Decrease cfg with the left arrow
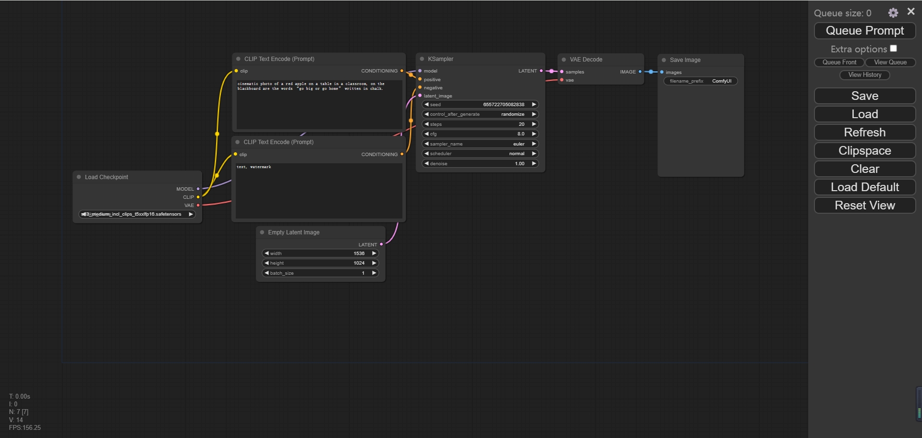922x438 pixels. point(426,134)
